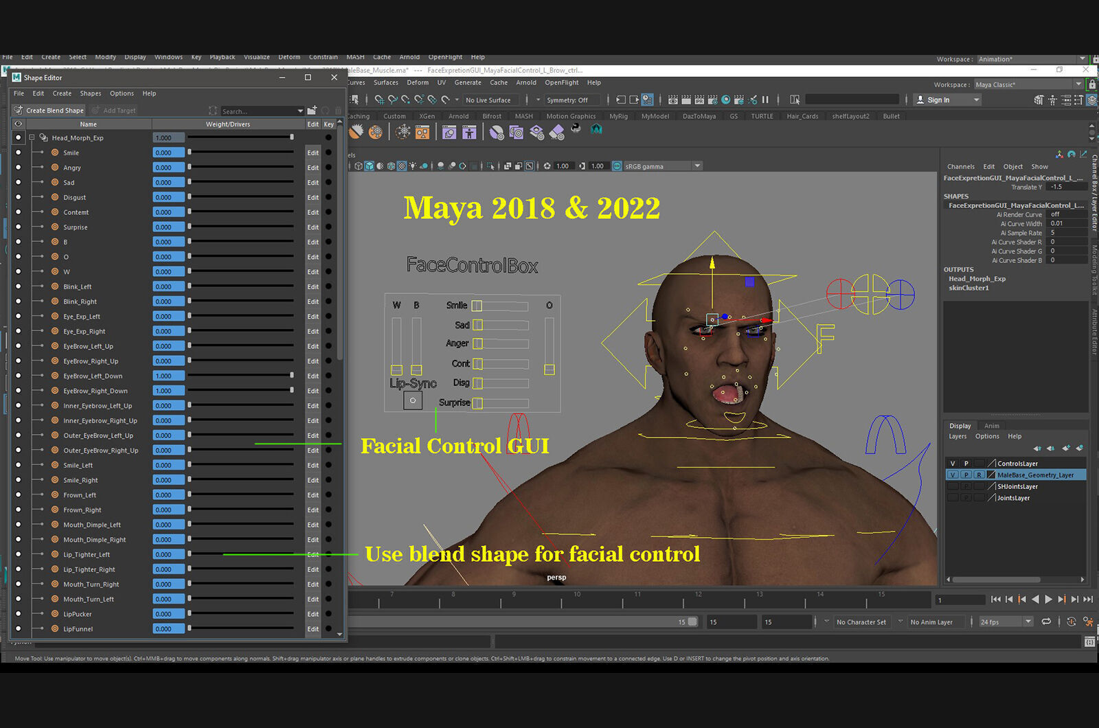The width and height of the screenshot is (1099, 728).
Task: Click the Head_Morph_Exp envelope slider handle
Action: tap(292, 137)
